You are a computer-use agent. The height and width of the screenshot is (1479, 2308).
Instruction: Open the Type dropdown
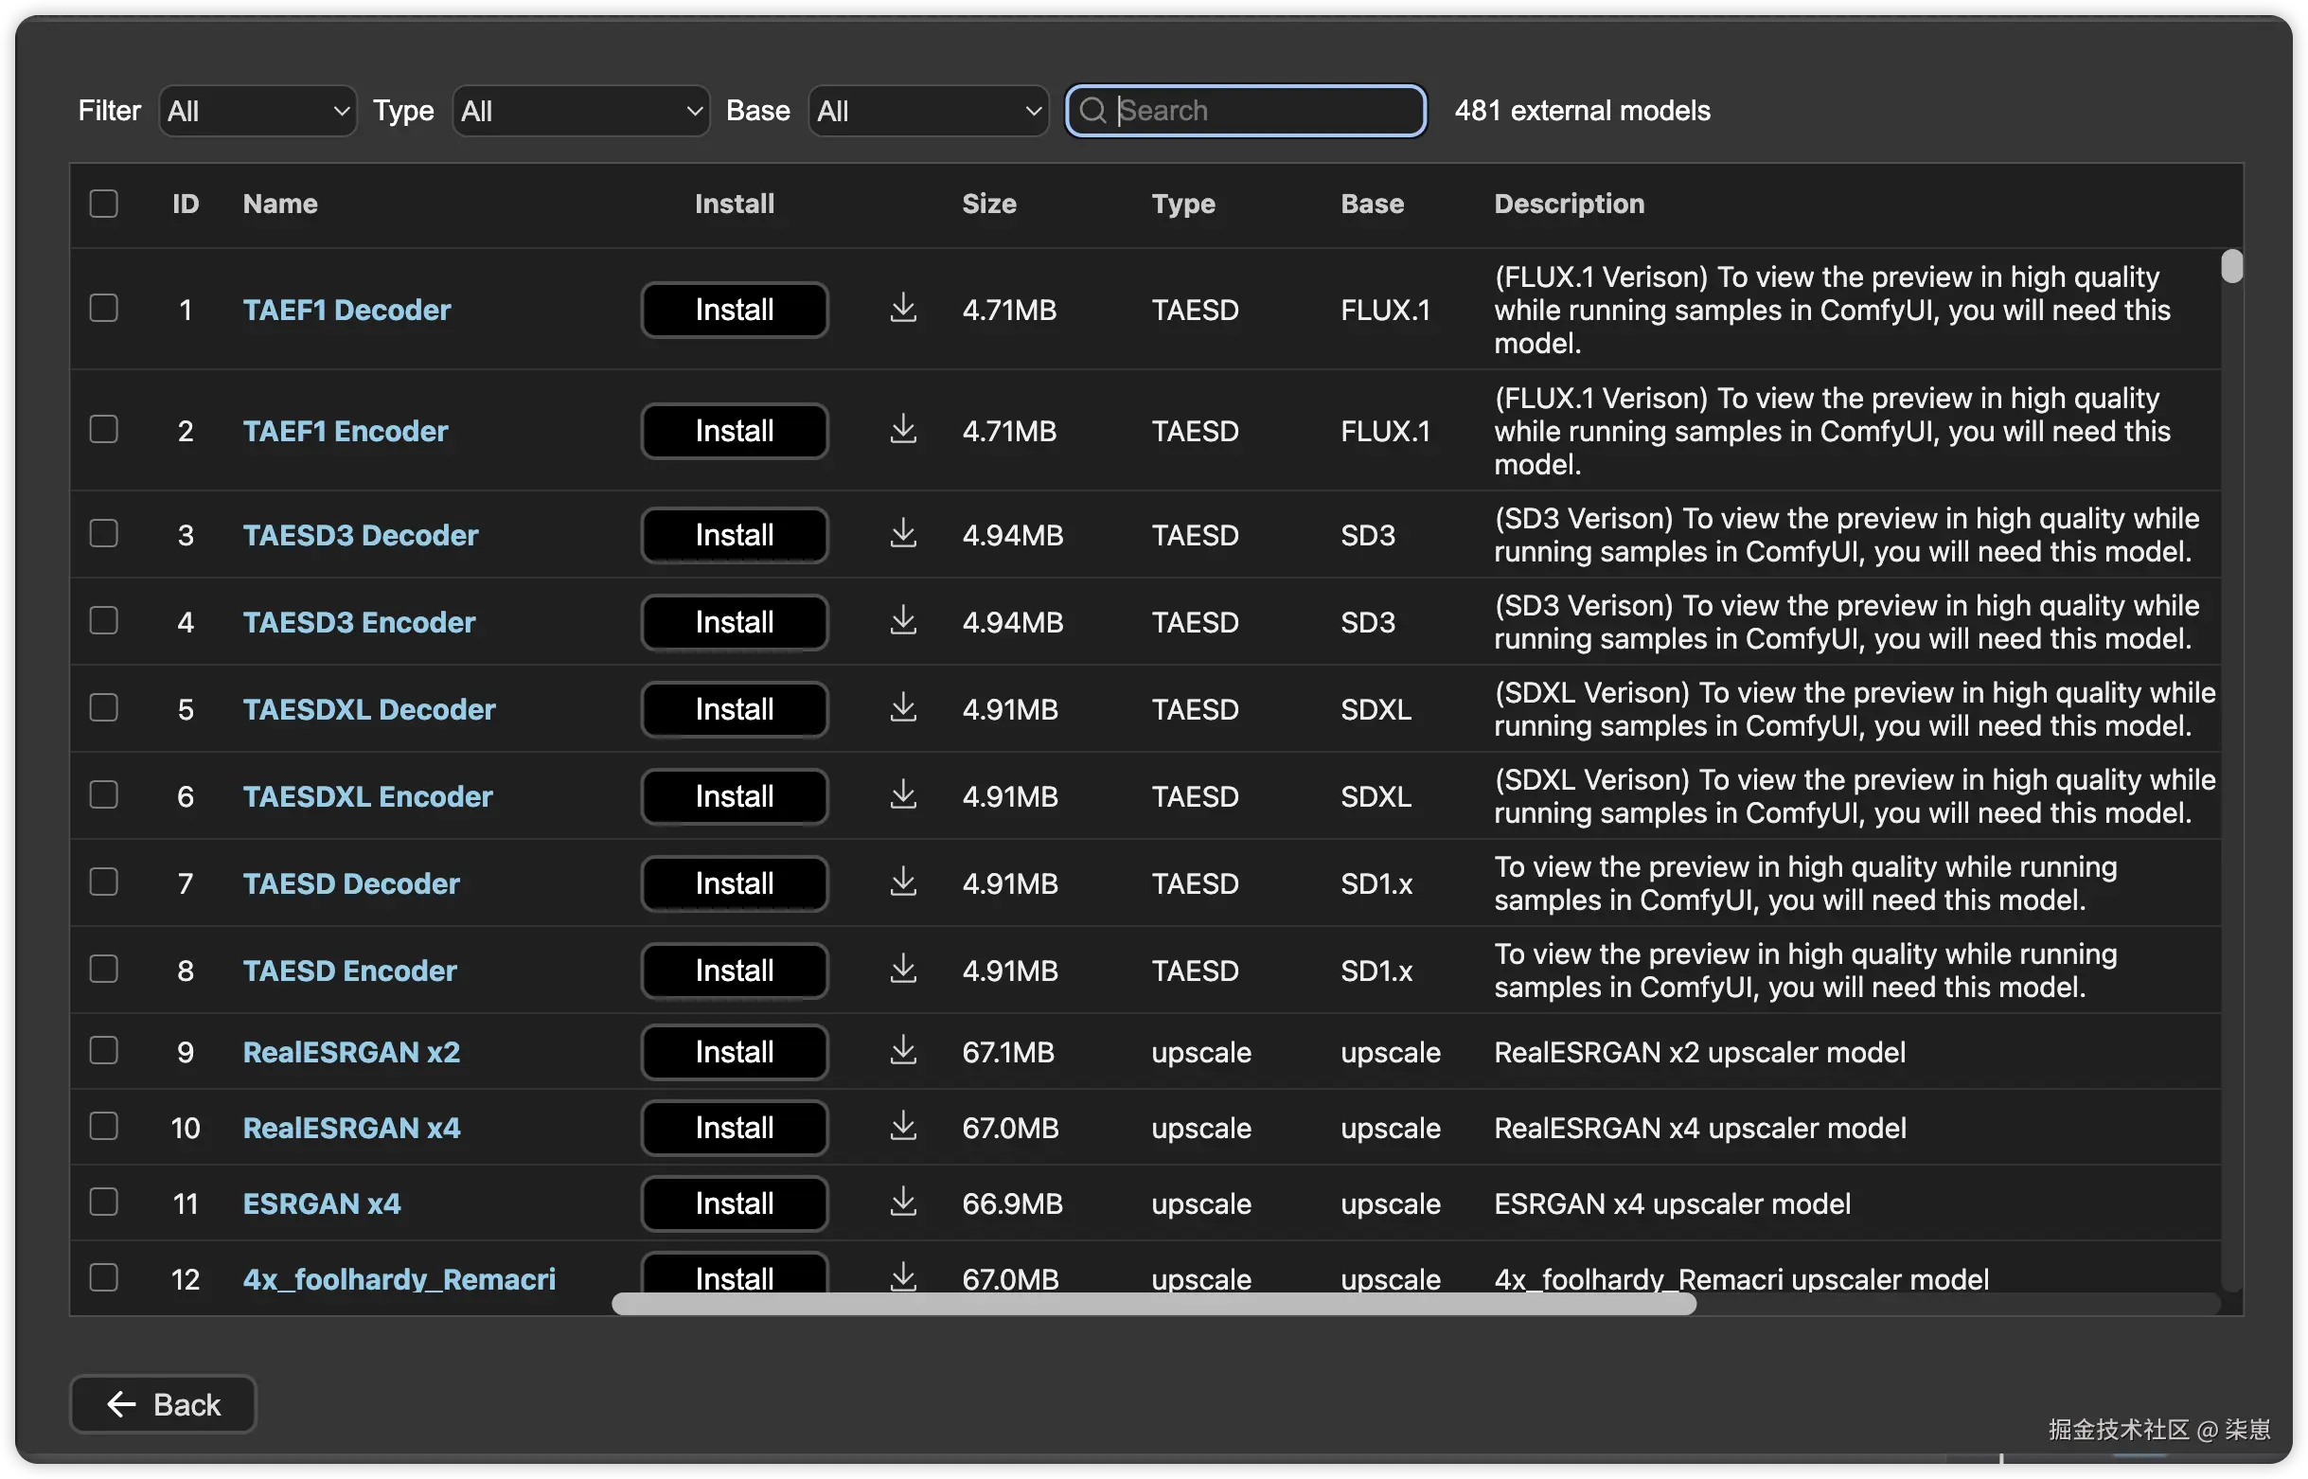(581, 111)
